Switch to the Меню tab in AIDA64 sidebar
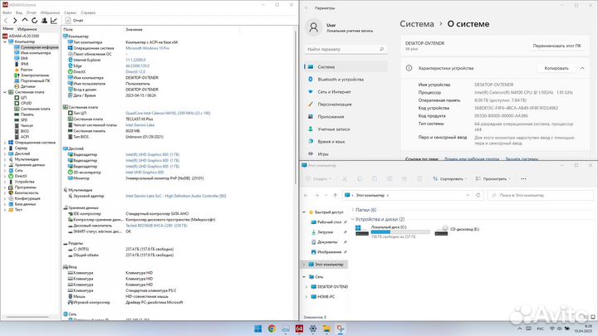This screenshot has width=598, height=336. tap(8, 28)
